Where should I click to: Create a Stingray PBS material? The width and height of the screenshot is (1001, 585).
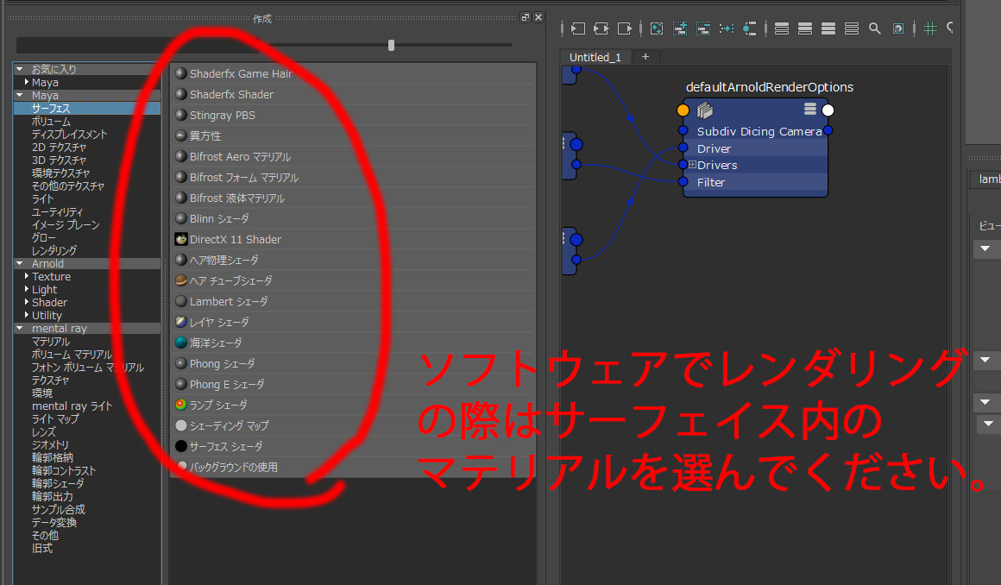click(353, 115)
